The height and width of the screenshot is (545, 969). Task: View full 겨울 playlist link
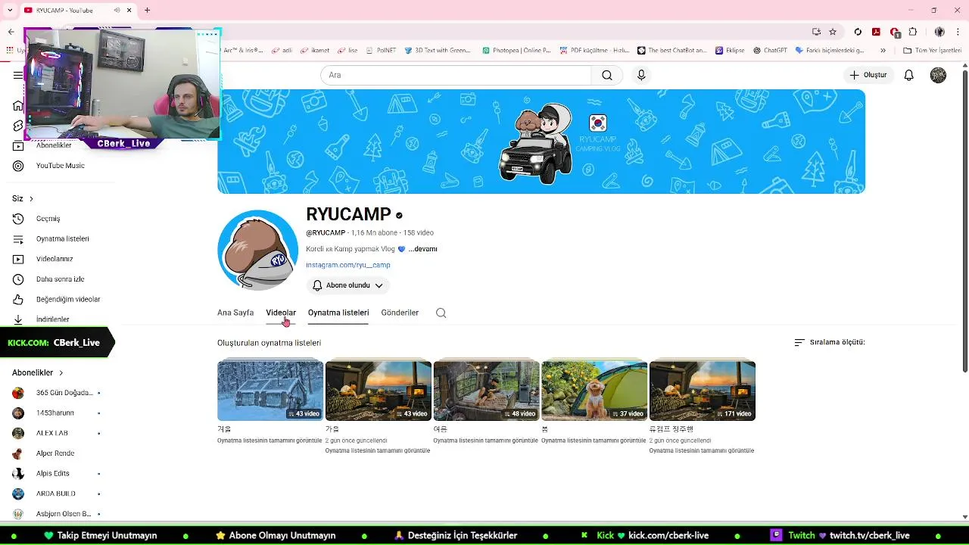tap(269, 441)
